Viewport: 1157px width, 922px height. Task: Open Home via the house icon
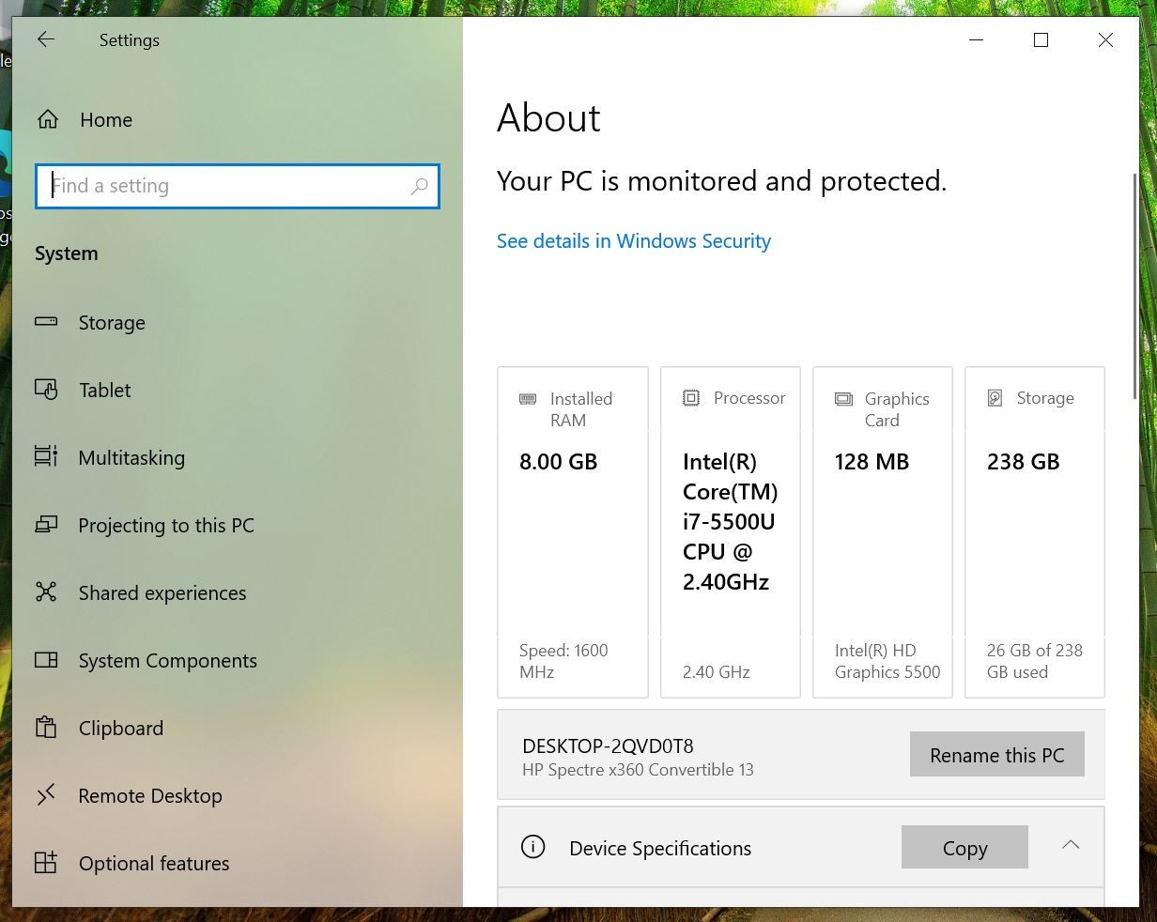click(48, 119)
